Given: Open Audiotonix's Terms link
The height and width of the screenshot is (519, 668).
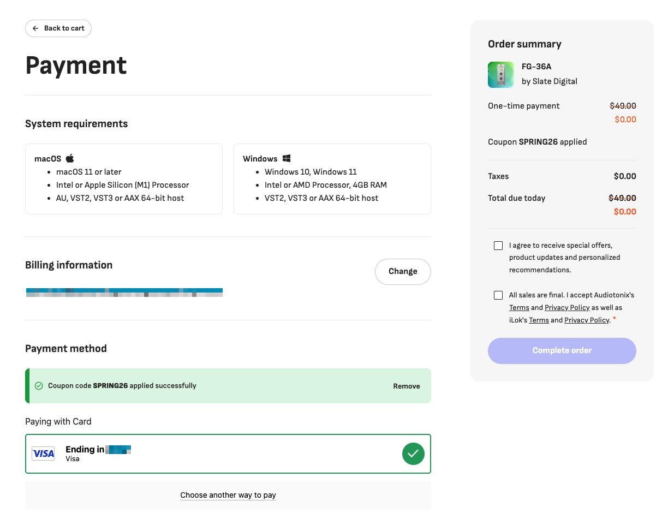Looking at the screenshot, I should (519, 308).
